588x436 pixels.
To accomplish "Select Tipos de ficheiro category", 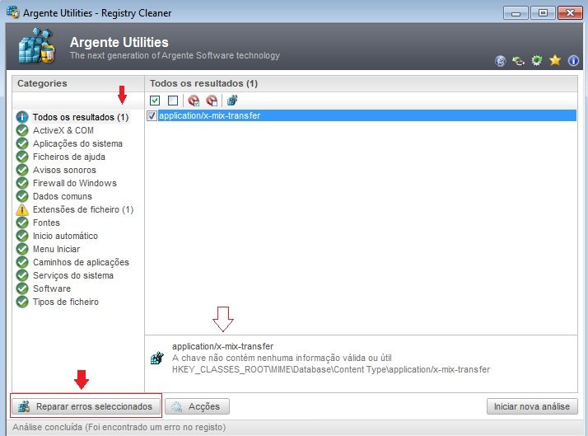I will pyautogui.click(x=66, y=302).
